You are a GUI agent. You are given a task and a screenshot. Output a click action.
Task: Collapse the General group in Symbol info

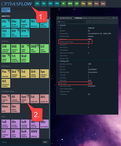coord(58,25)
